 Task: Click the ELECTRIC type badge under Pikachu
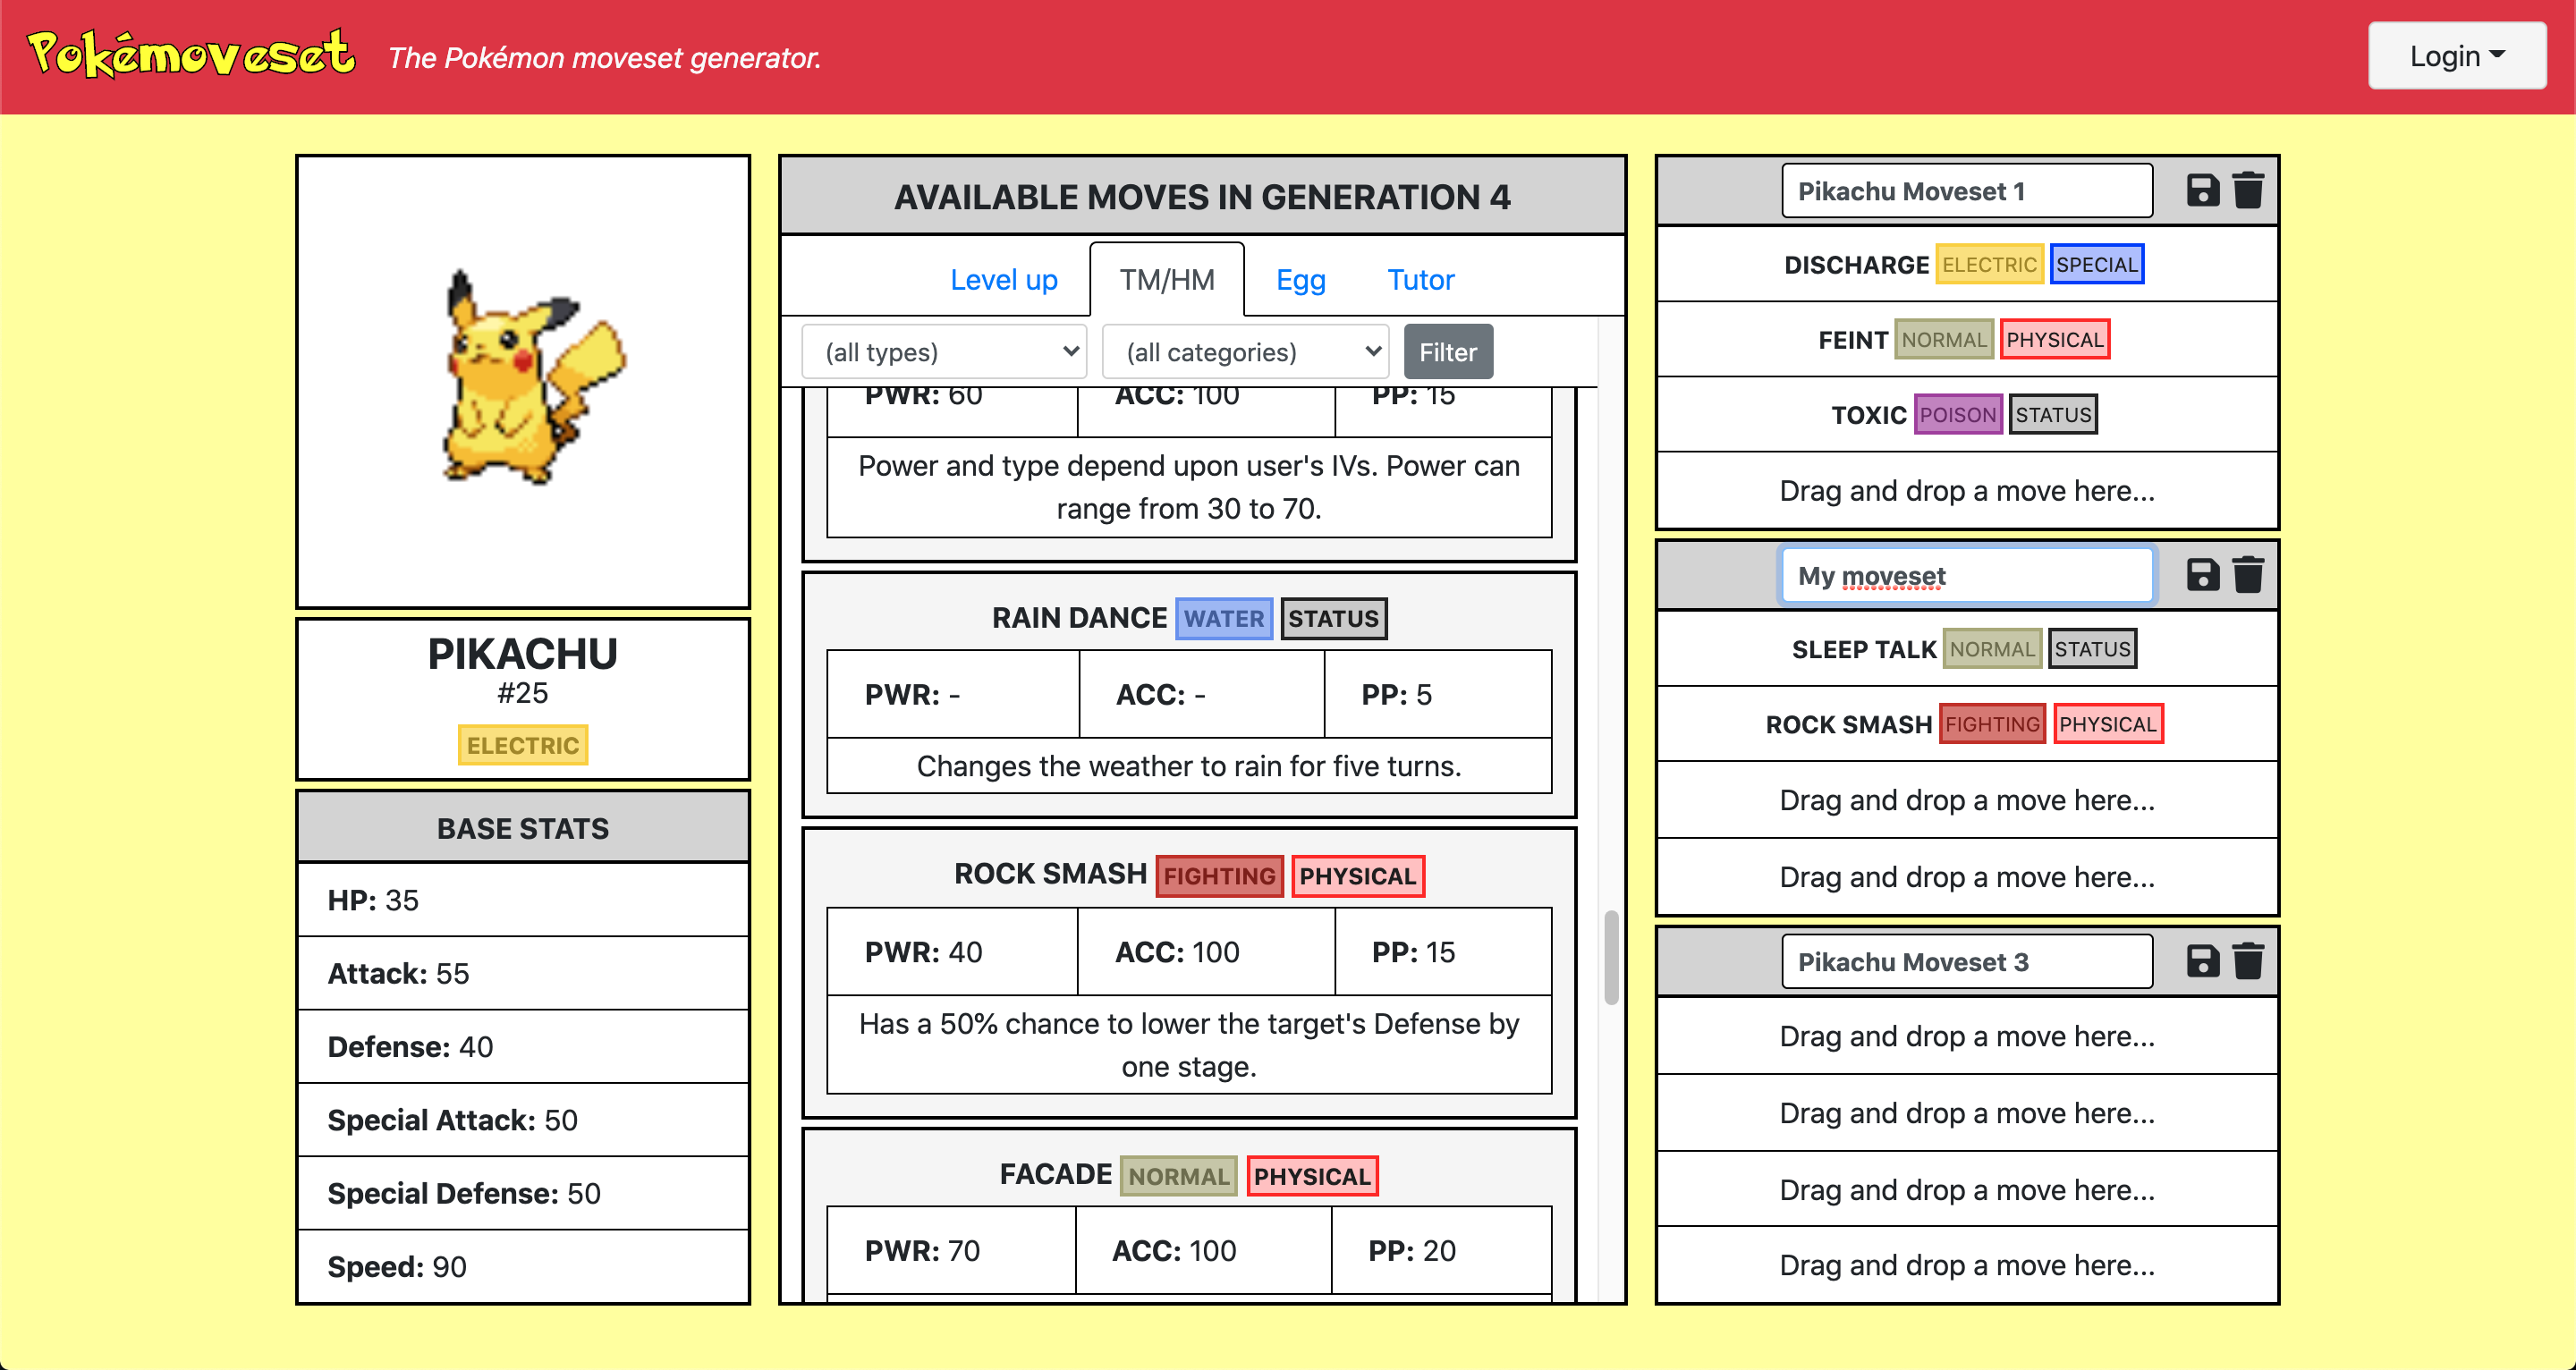522,745
